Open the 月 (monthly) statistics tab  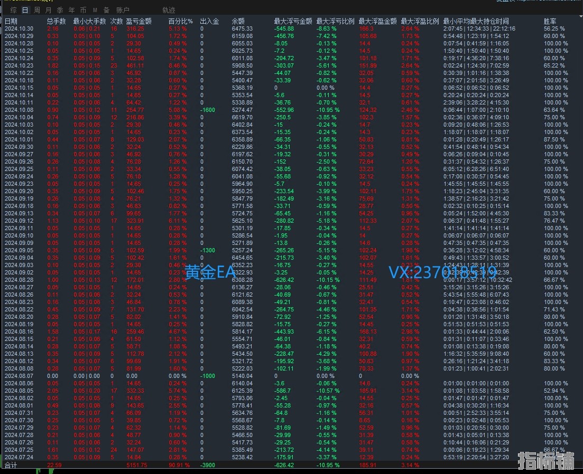[x=48, y=10]
